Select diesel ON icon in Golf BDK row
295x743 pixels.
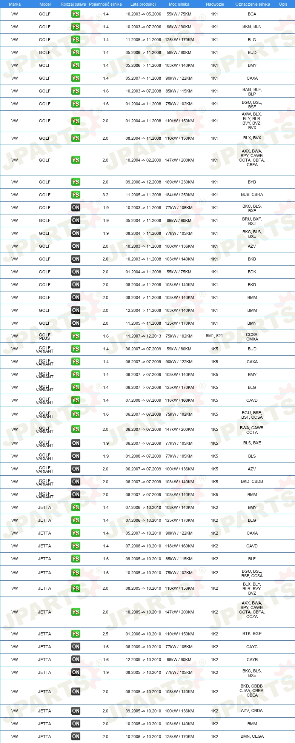tap(76, 272)
